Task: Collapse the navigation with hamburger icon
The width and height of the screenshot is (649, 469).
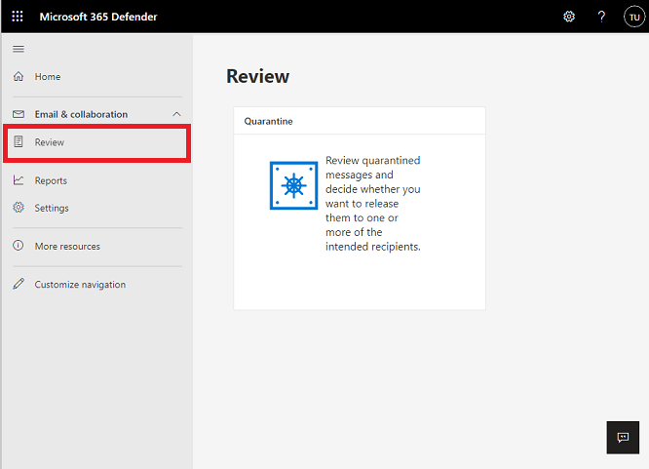Action: 19,49
